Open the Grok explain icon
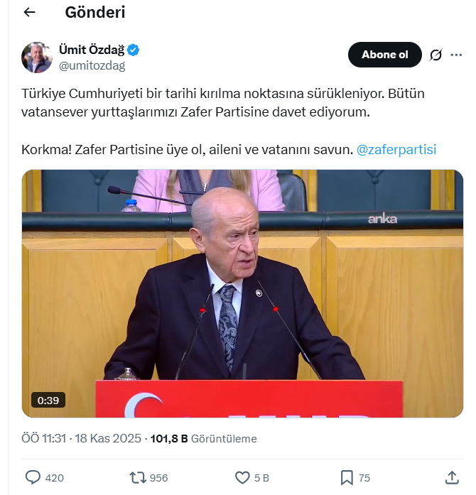 point(436,55)
